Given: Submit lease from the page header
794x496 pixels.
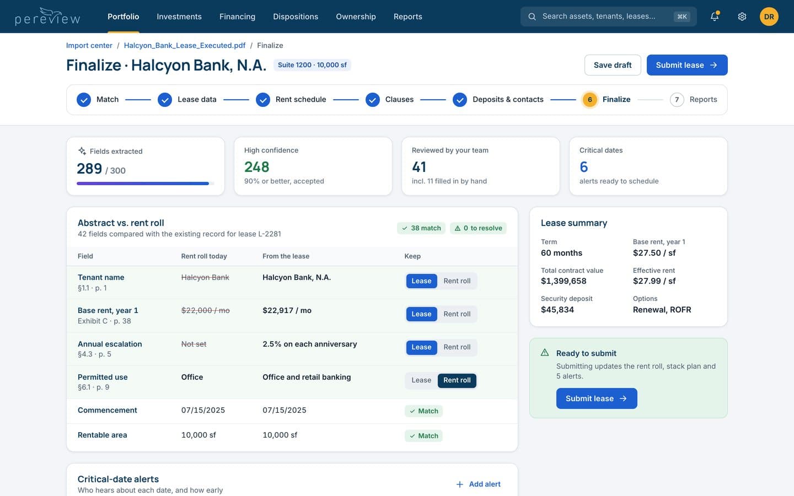Looking at the screenshot, I should tap(687, 65).
